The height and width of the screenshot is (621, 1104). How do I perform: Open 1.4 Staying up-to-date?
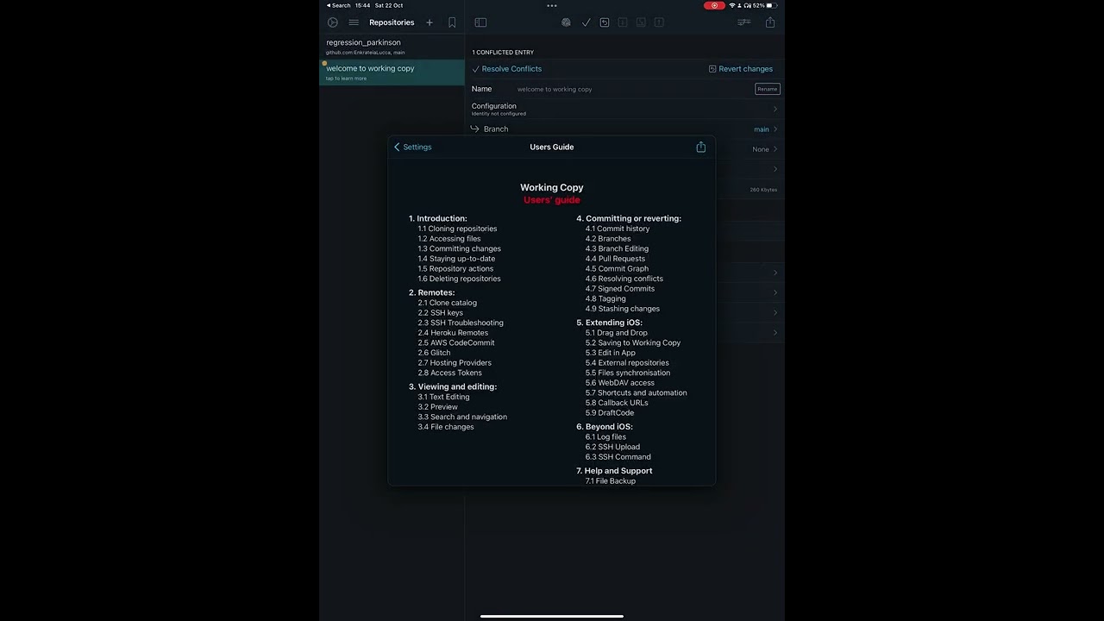click(x=456, y=259)
